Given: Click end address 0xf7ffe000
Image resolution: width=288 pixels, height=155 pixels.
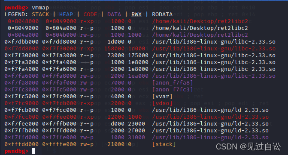Looking at the screenshot, I should pos(59,137).
